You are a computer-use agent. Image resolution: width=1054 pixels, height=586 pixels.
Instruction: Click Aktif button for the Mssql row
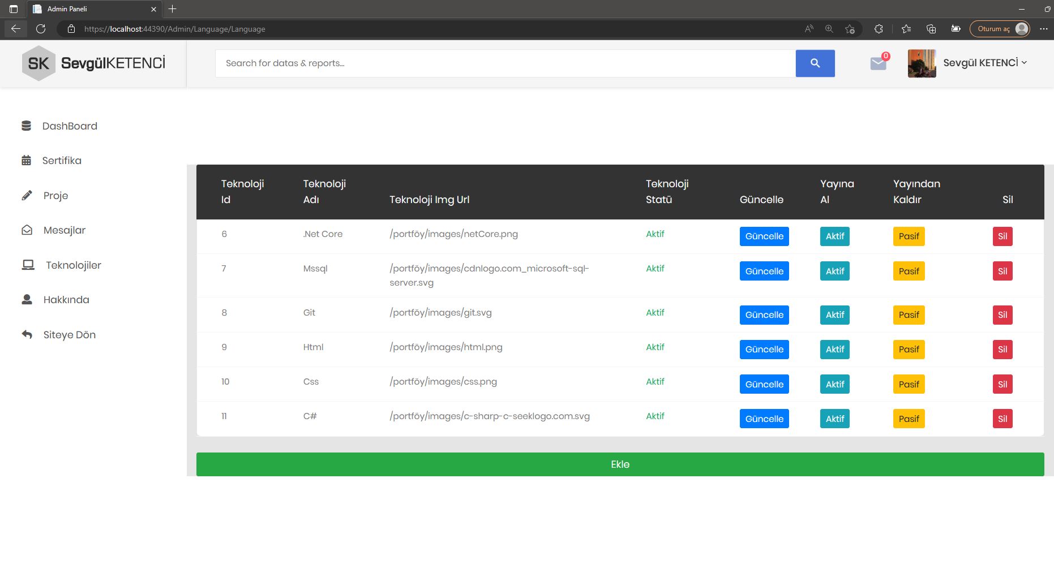(x=835, y=271)
